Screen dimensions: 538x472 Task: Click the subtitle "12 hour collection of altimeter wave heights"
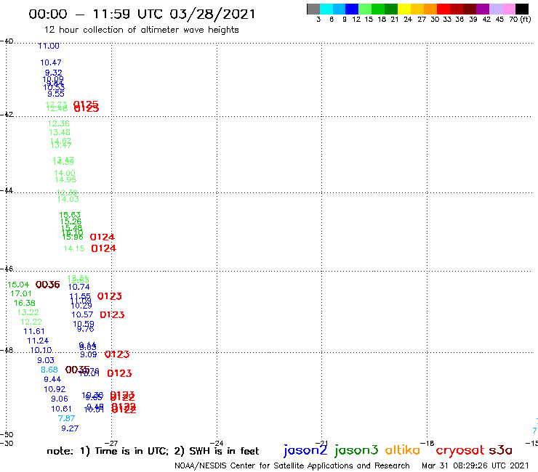tap(141, 30)
